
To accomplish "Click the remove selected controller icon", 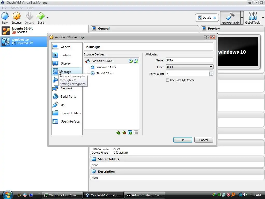I will click(x=124, y=132).
